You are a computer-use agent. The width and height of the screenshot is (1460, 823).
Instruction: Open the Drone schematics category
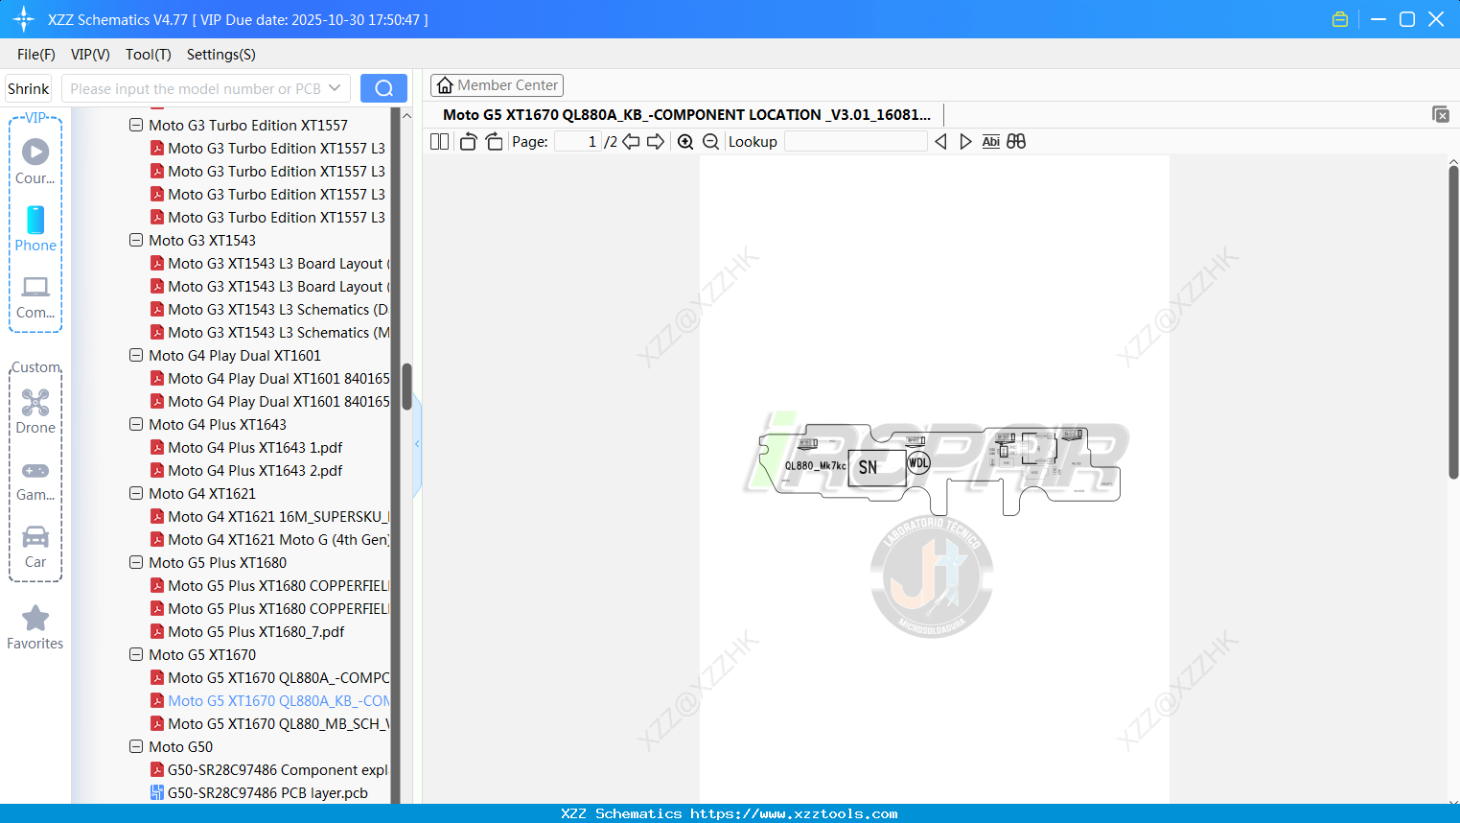tap(35, 411)
